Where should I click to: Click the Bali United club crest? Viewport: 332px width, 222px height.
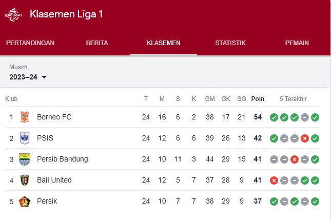[25, 180]
